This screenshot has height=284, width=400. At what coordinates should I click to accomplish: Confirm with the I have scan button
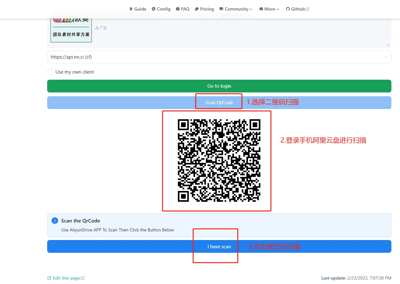[219, 246]
